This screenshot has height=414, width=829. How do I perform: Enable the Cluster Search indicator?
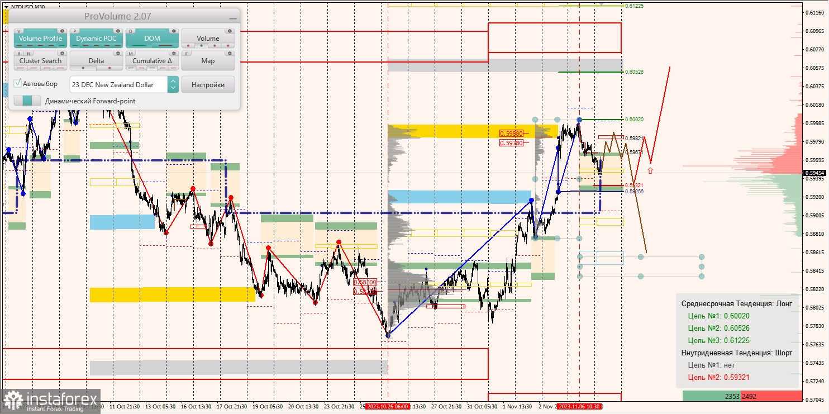(x=40, y=60)
